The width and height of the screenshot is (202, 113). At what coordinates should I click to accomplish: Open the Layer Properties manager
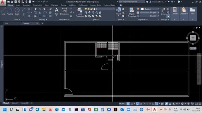coord(80,12)
